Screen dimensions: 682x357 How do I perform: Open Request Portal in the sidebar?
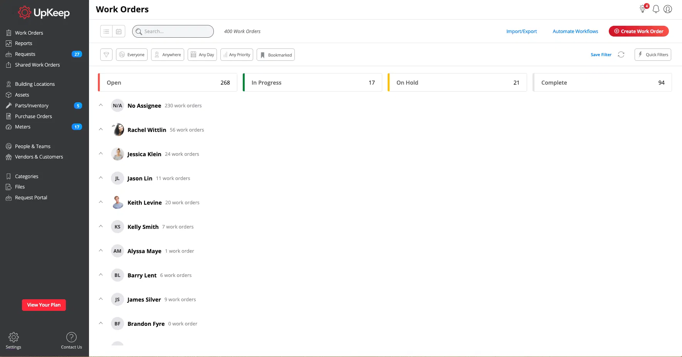[27, 198]
